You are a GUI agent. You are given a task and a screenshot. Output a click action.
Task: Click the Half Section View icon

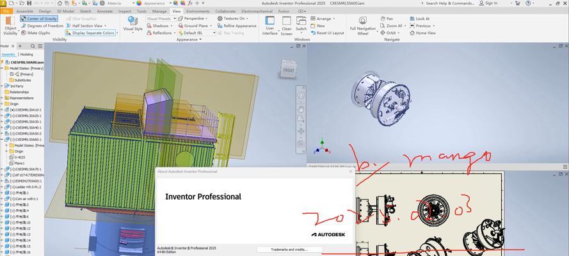tap(68, 26)
